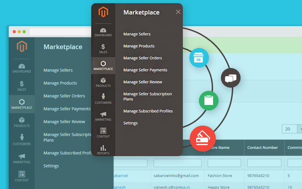Click the red credit card circle icon

click(x=203, y=138)
